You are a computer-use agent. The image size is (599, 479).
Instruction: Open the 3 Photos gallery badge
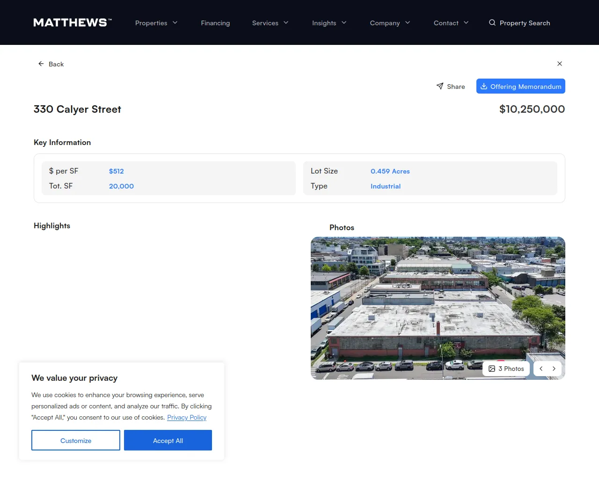coord(506,369)
